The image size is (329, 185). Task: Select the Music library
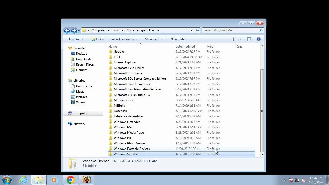(x=80, y=91)
